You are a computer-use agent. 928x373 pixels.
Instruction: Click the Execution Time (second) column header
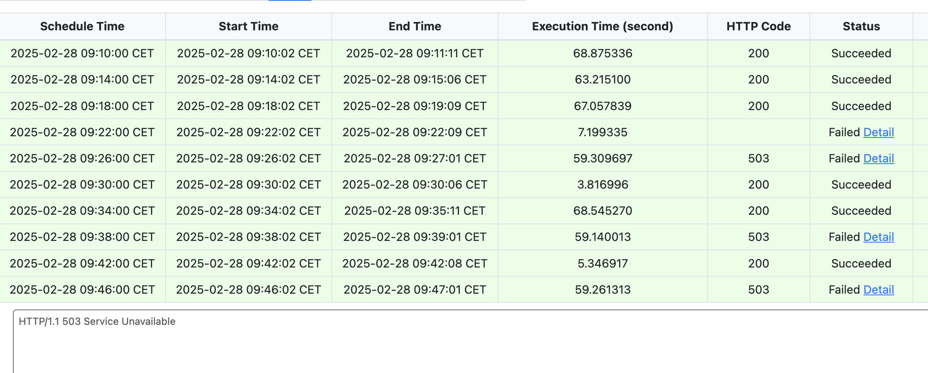[x=602, y=26]
